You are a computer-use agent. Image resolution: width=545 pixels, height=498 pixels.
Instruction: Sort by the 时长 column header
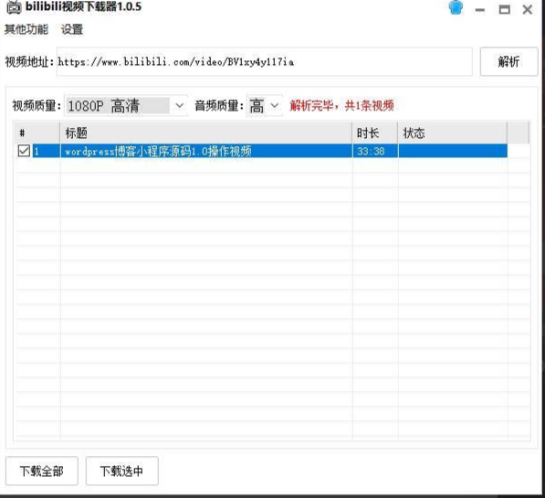coord(375,132)
